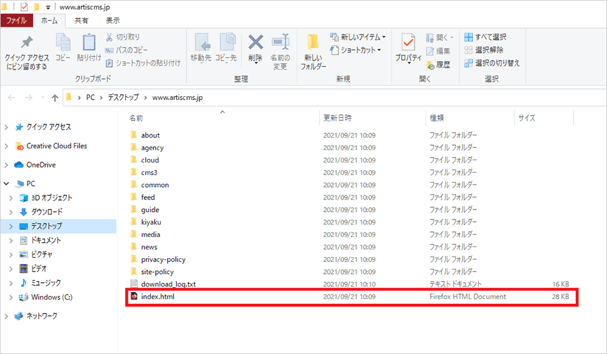Expand ネットワーク tree node
Image resolution: width=607 pixels, height=354 pixels.
[6, 316]
